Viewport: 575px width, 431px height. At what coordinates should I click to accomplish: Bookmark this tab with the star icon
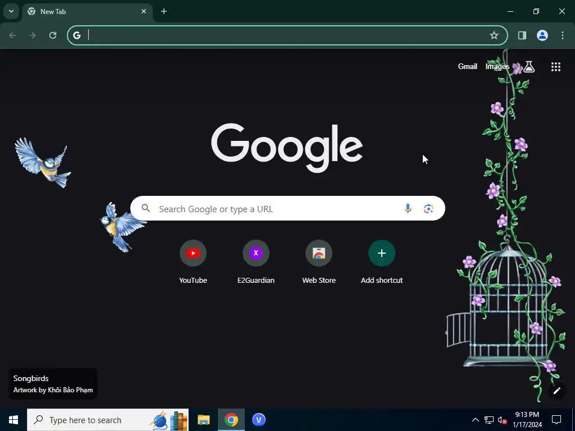[494, 35]
